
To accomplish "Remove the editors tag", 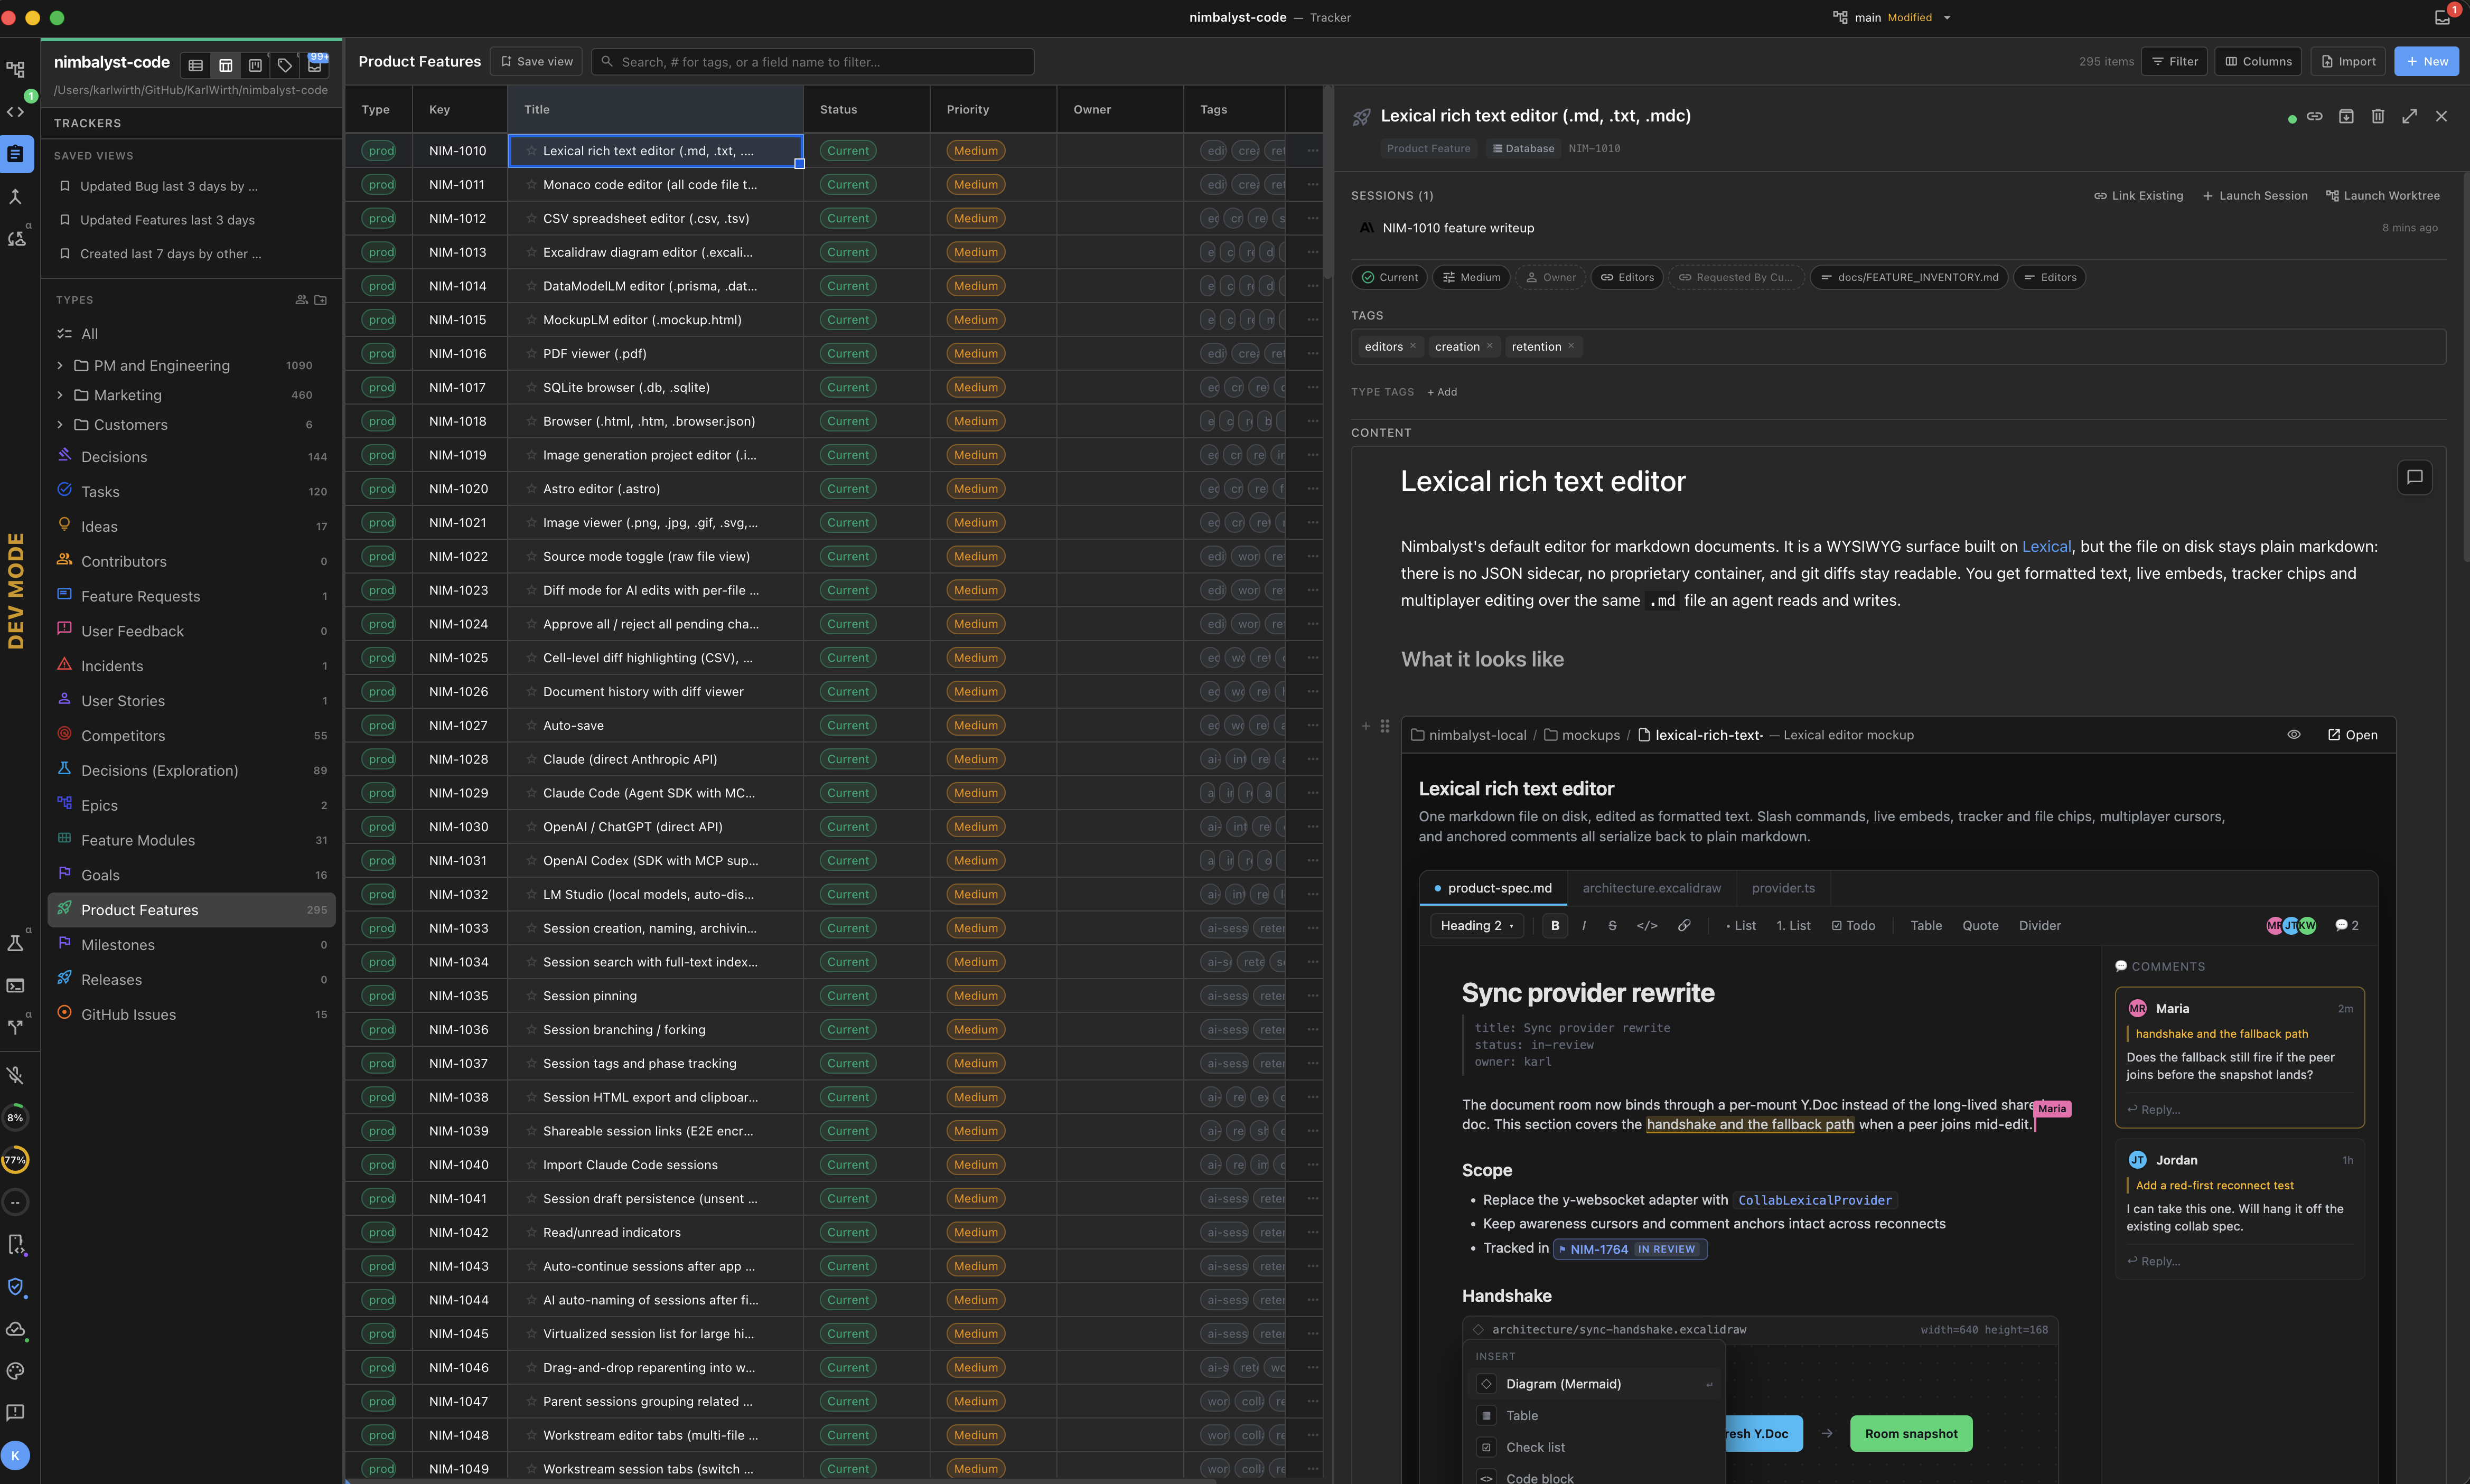I will (x=1413, y=346).
